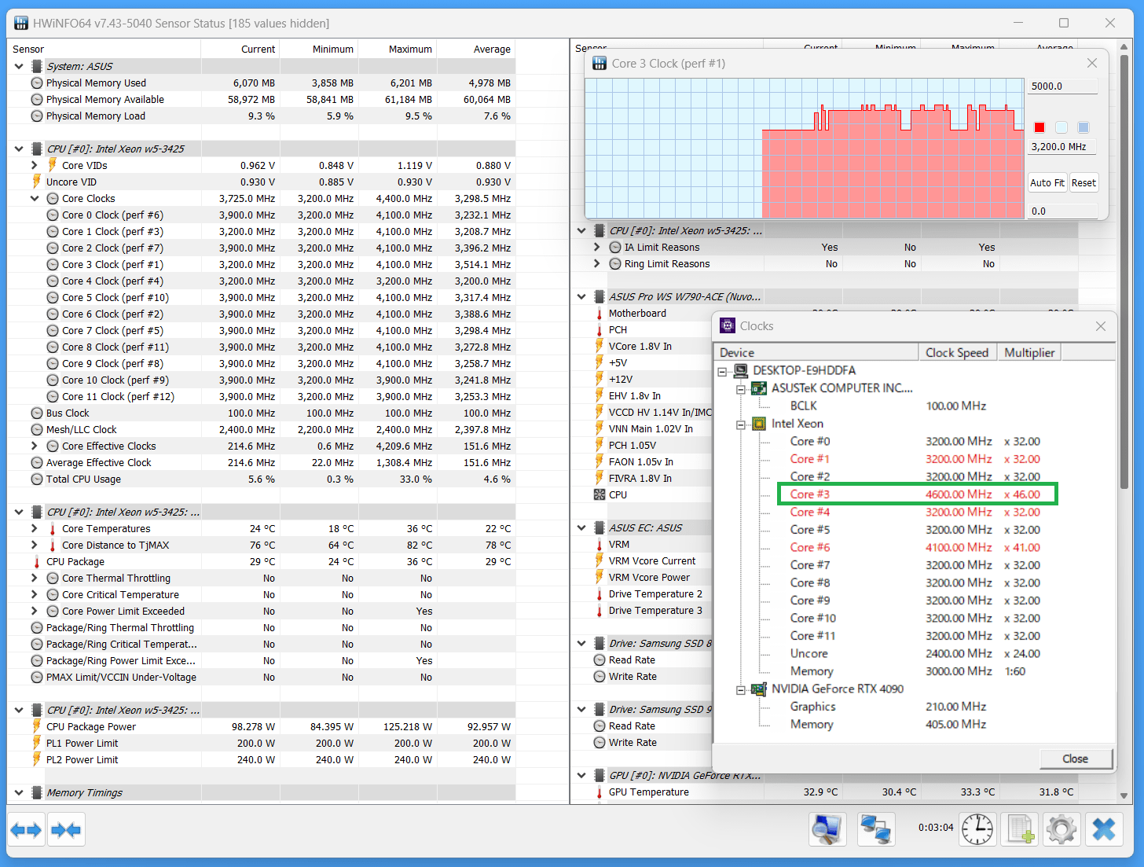Collapse the System: ASUS sensor group

tap(19, 66)
